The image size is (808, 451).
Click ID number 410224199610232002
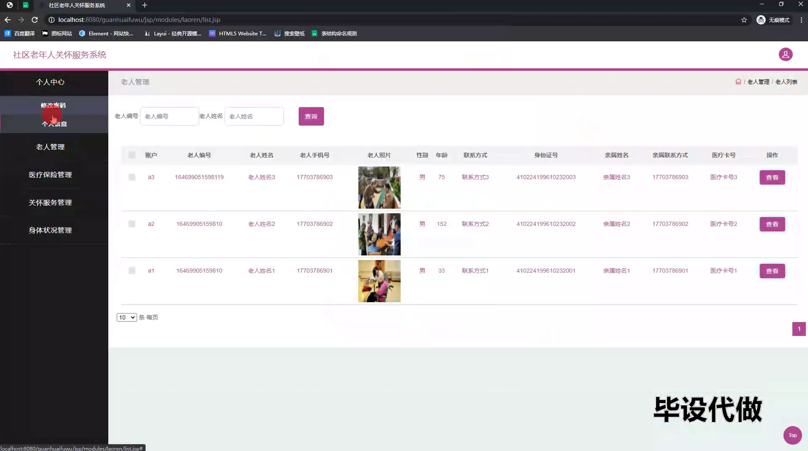pos(546,224)
